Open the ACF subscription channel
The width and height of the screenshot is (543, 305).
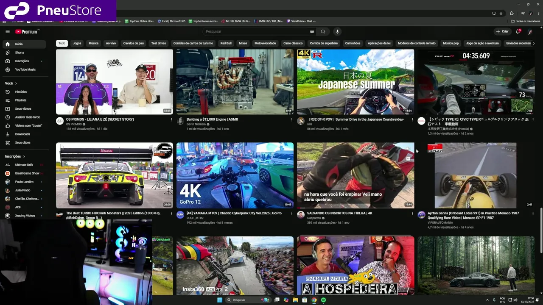click(x=24, y=207)
